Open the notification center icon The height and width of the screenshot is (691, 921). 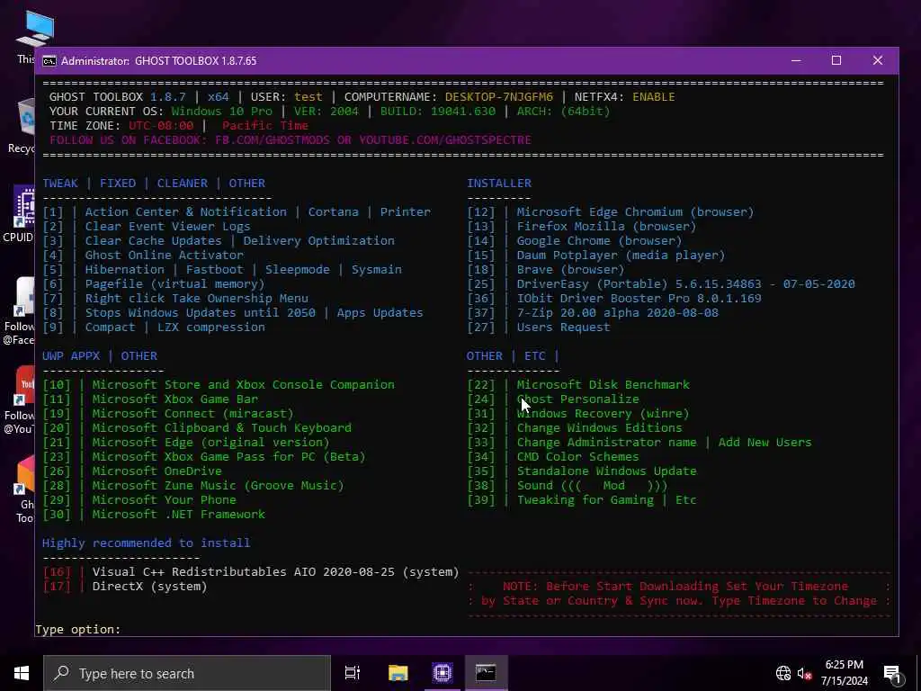[892, 673]
